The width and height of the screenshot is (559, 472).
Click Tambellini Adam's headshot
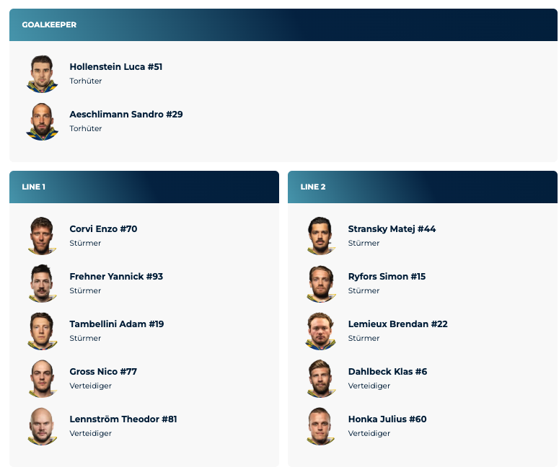pos(43,331)
